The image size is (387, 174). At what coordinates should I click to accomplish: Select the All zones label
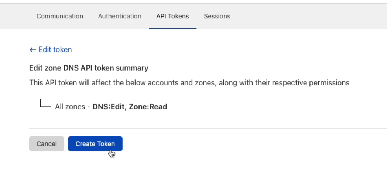click(x=71, y=107)
